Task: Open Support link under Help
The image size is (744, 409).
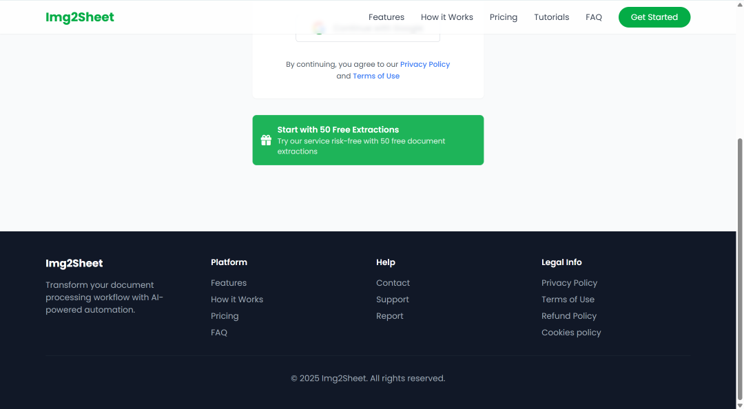Action: tap(393, 300)
